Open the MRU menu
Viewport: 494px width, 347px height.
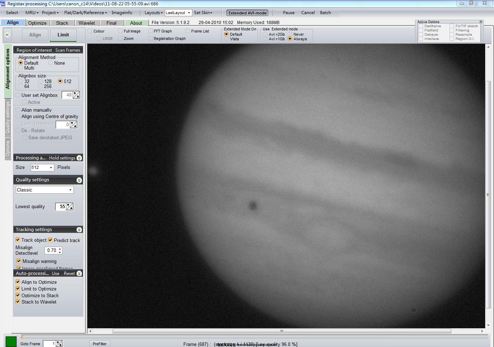coord(32,12)
